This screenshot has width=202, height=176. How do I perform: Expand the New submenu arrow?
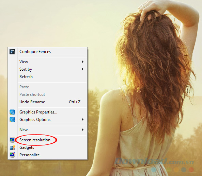(x=83, y=130)
